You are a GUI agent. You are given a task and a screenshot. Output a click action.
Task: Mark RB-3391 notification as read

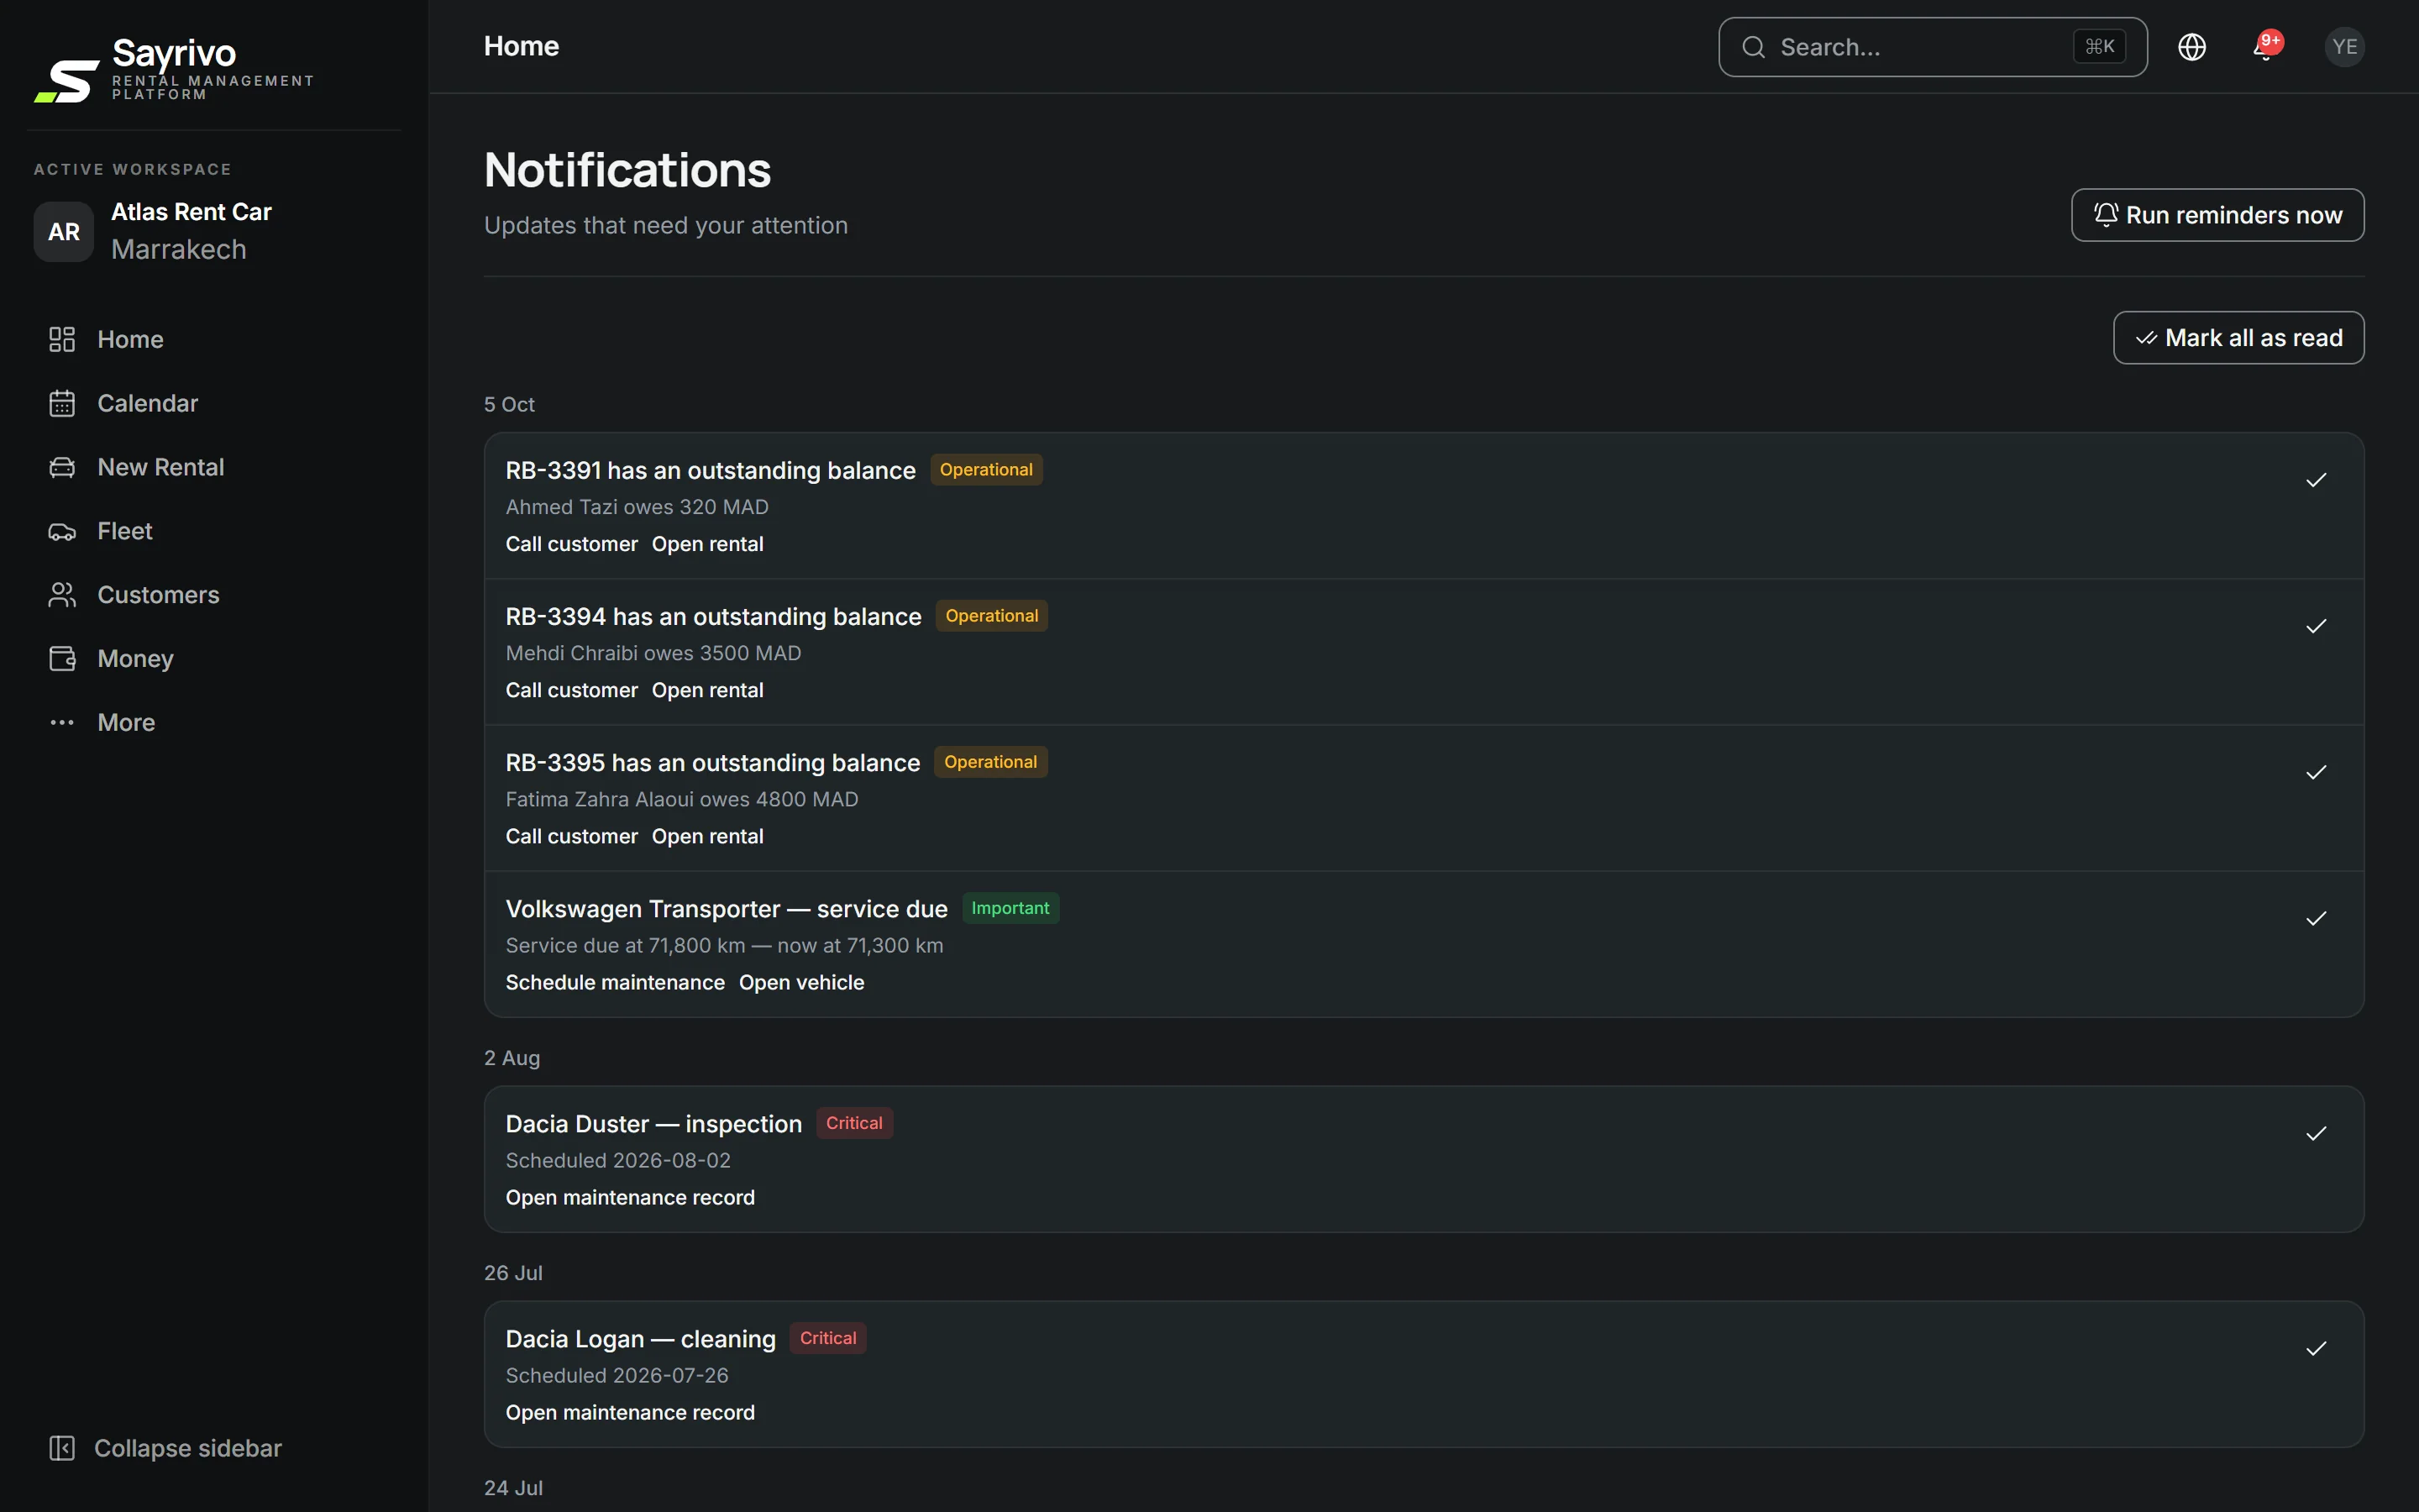(2316, 480)
